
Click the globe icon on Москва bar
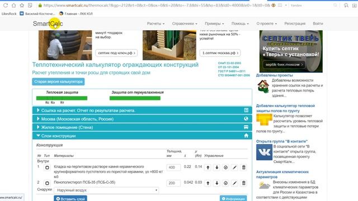coord(246,119)
